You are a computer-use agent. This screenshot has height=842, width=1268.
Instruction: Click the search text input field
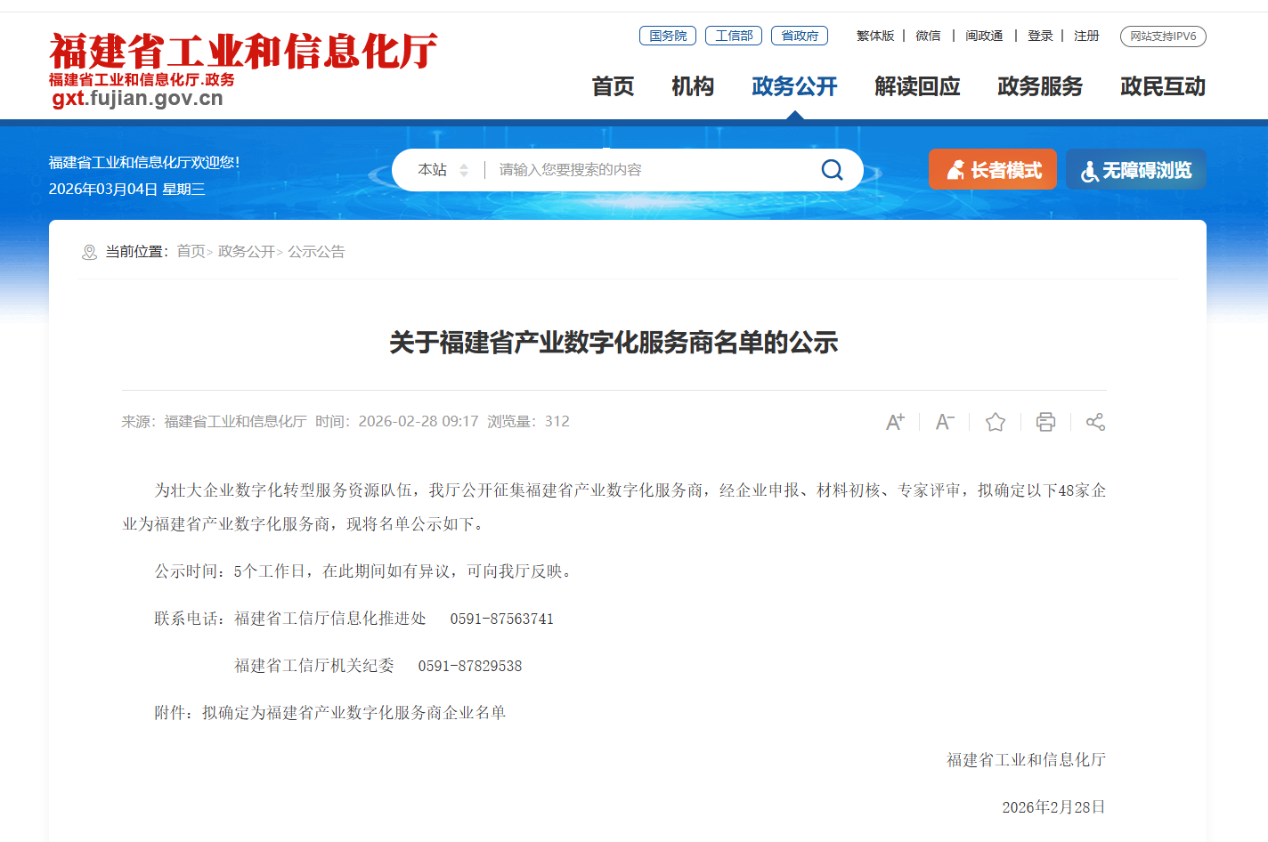650,170
